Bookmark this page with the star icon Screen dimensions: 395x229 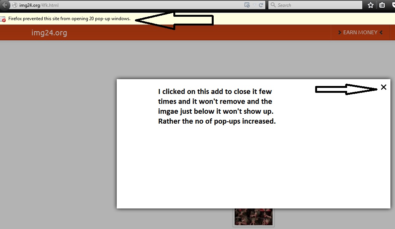click(x=370, y=5)
